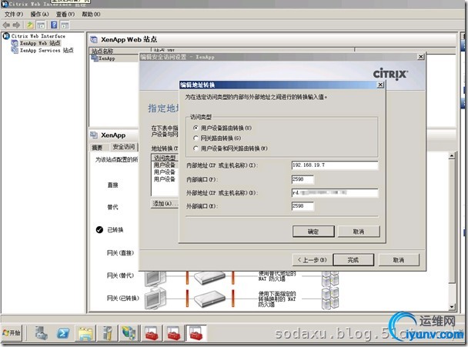Open the 查看(V) menu
This screenshot has width=468, height=347.
click(65, 14)
